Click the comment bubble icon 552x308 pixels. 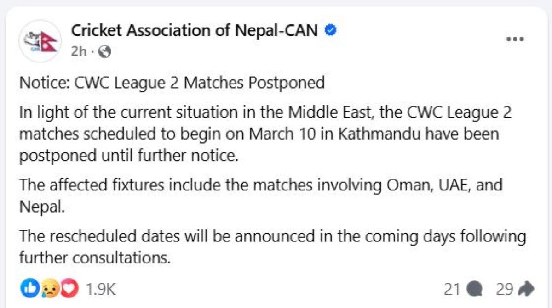tap(474, 289)
